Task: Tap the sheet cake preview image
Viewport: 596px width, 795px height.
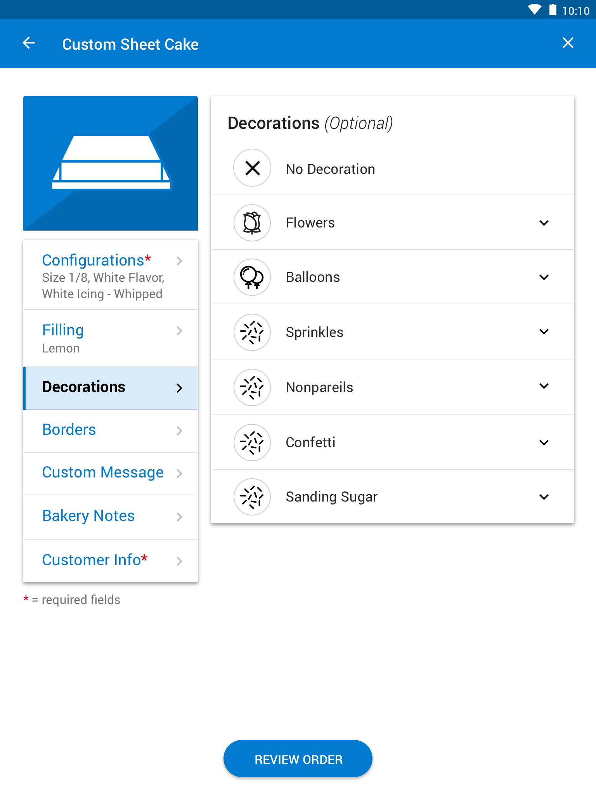Action: tap(111, 163)
